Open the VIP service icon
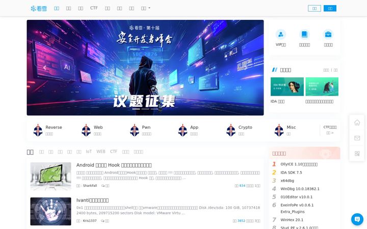Viewport: 367px width, 229px height. point(281,35)
